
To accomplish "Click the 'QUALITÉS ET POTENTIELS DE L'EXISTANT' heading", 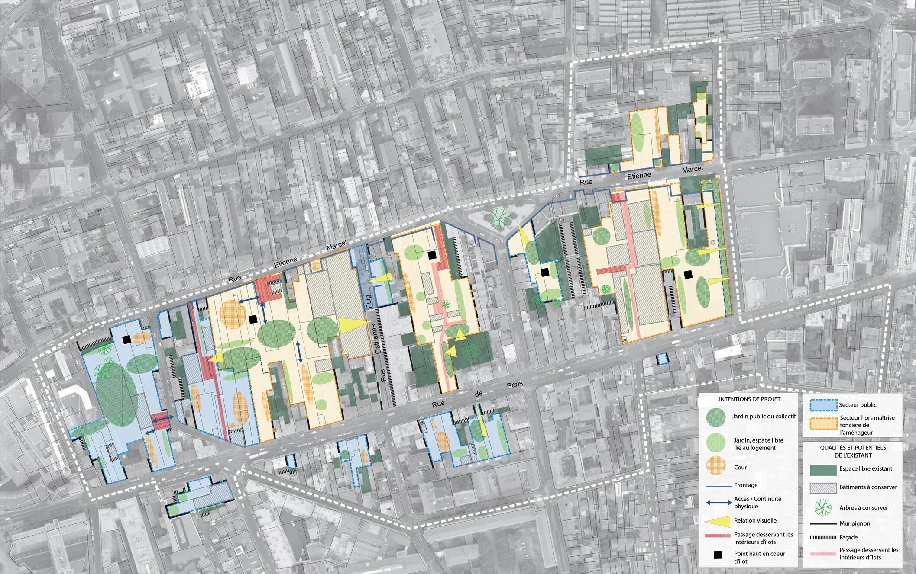I will pos(853,451).
